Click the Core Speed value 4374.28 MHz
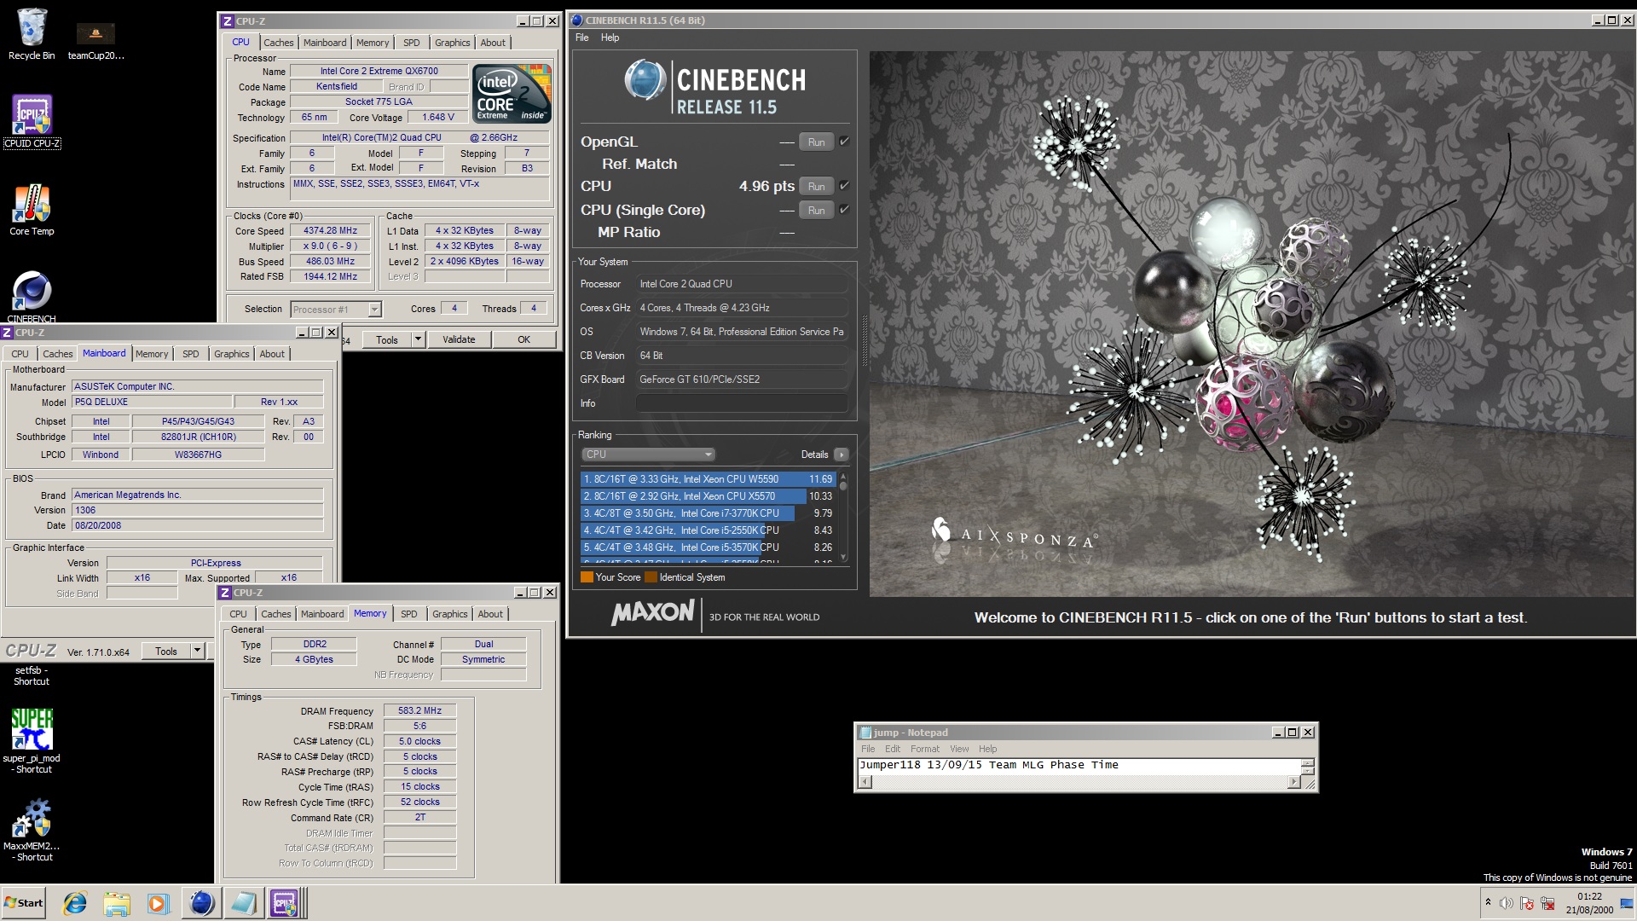 click(330, 230)
